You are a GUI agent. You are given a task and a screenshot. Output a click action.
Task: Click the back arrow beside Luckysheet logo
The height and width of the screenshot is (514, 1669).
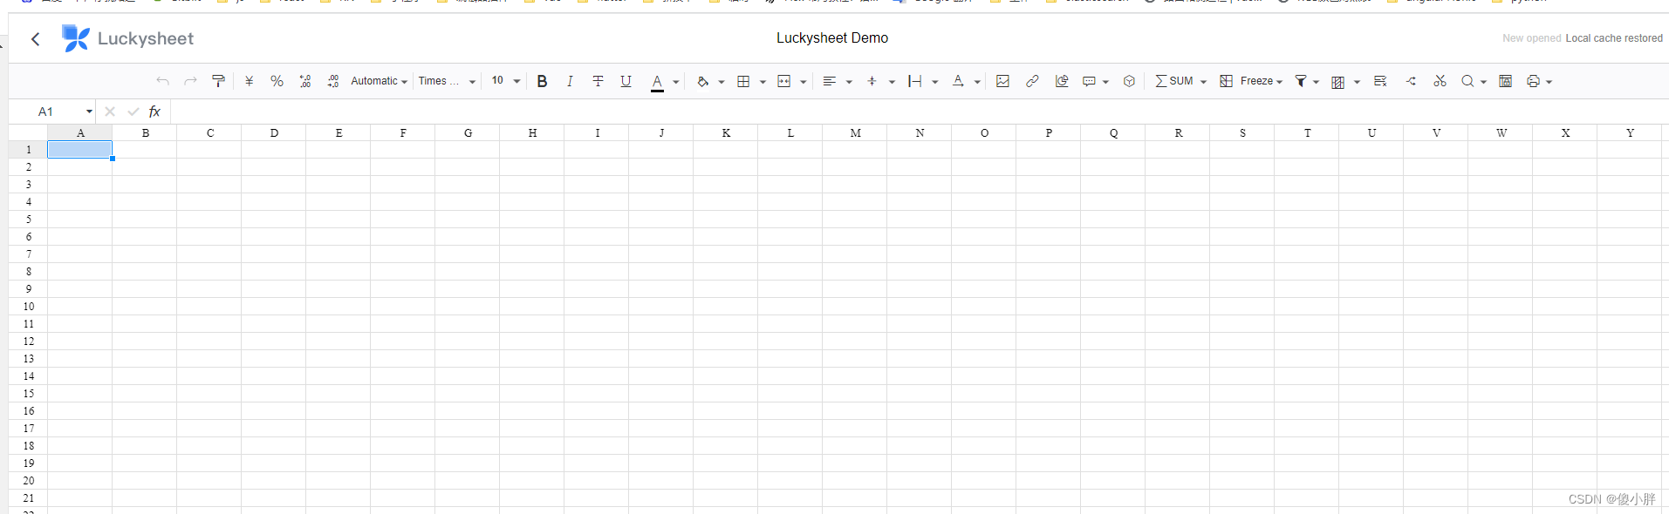(36, 39)
